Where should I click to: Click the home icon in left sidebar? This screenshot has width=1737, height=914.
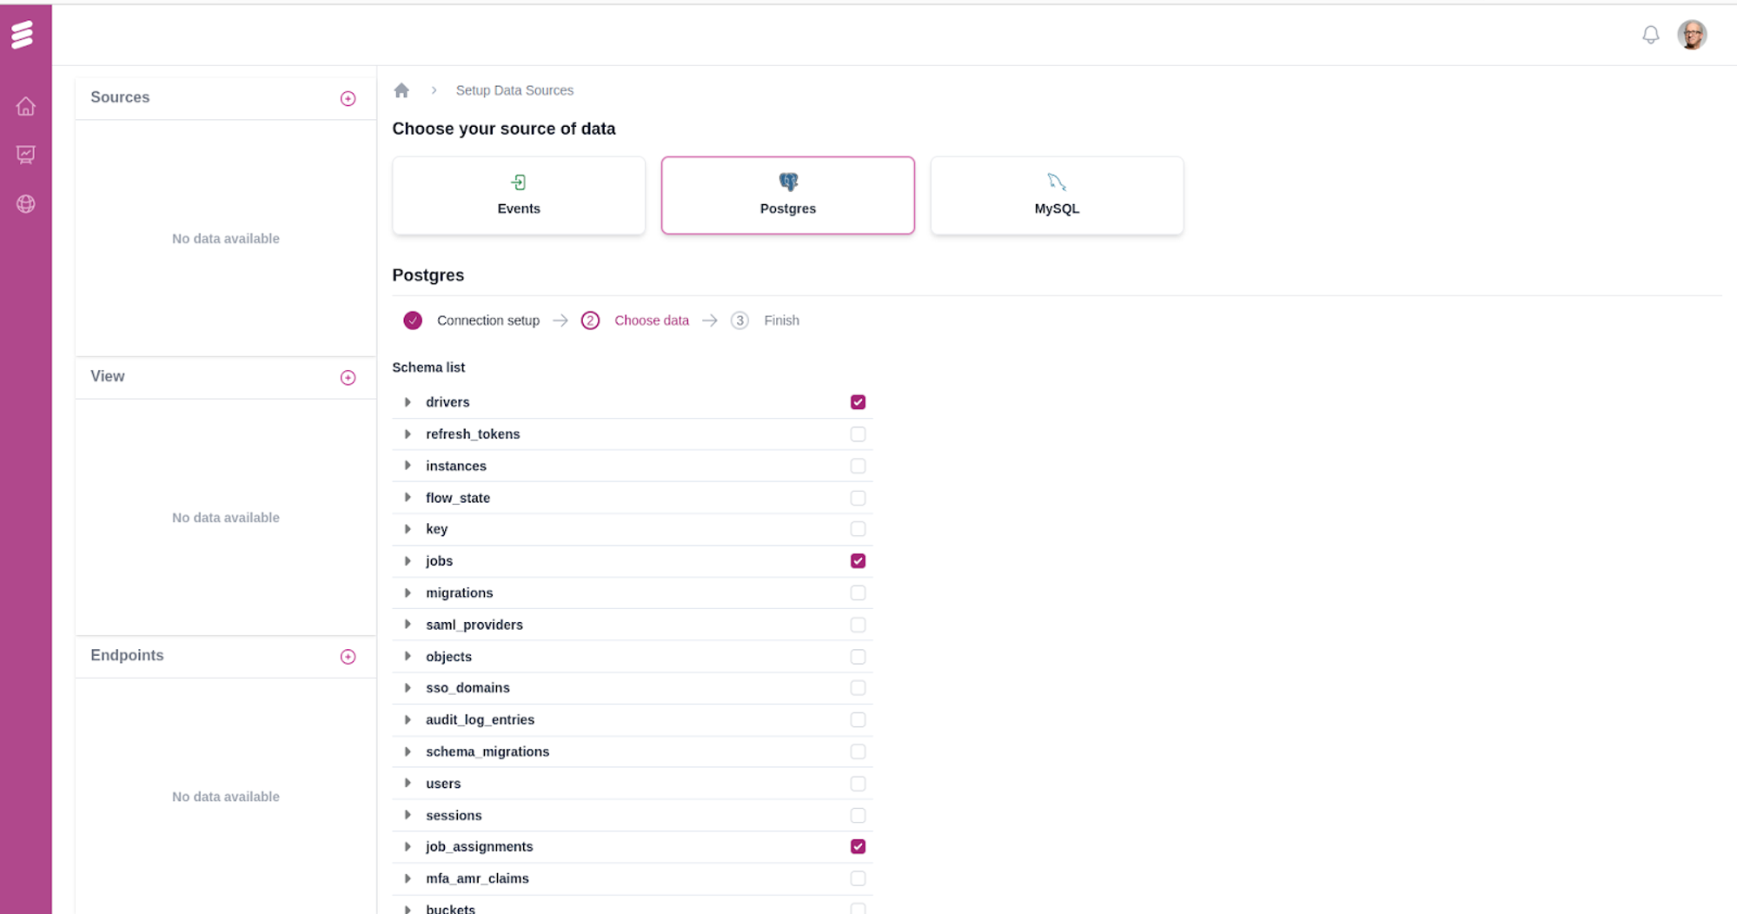pos(25,106)
